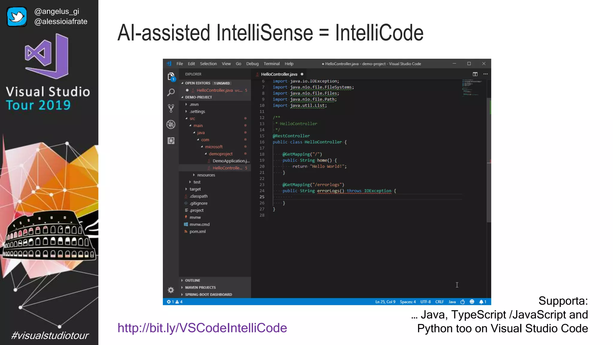
Task: Click the Ln 25, Col 9 status item
Action: click(385, 302)
